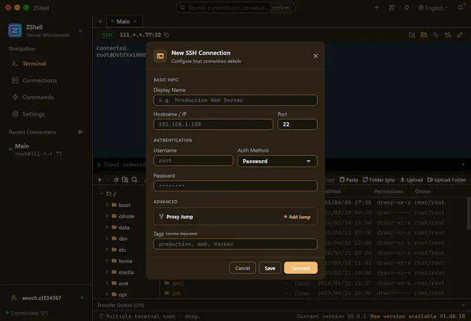Expand the boot folder

click(x=107, y=205)
